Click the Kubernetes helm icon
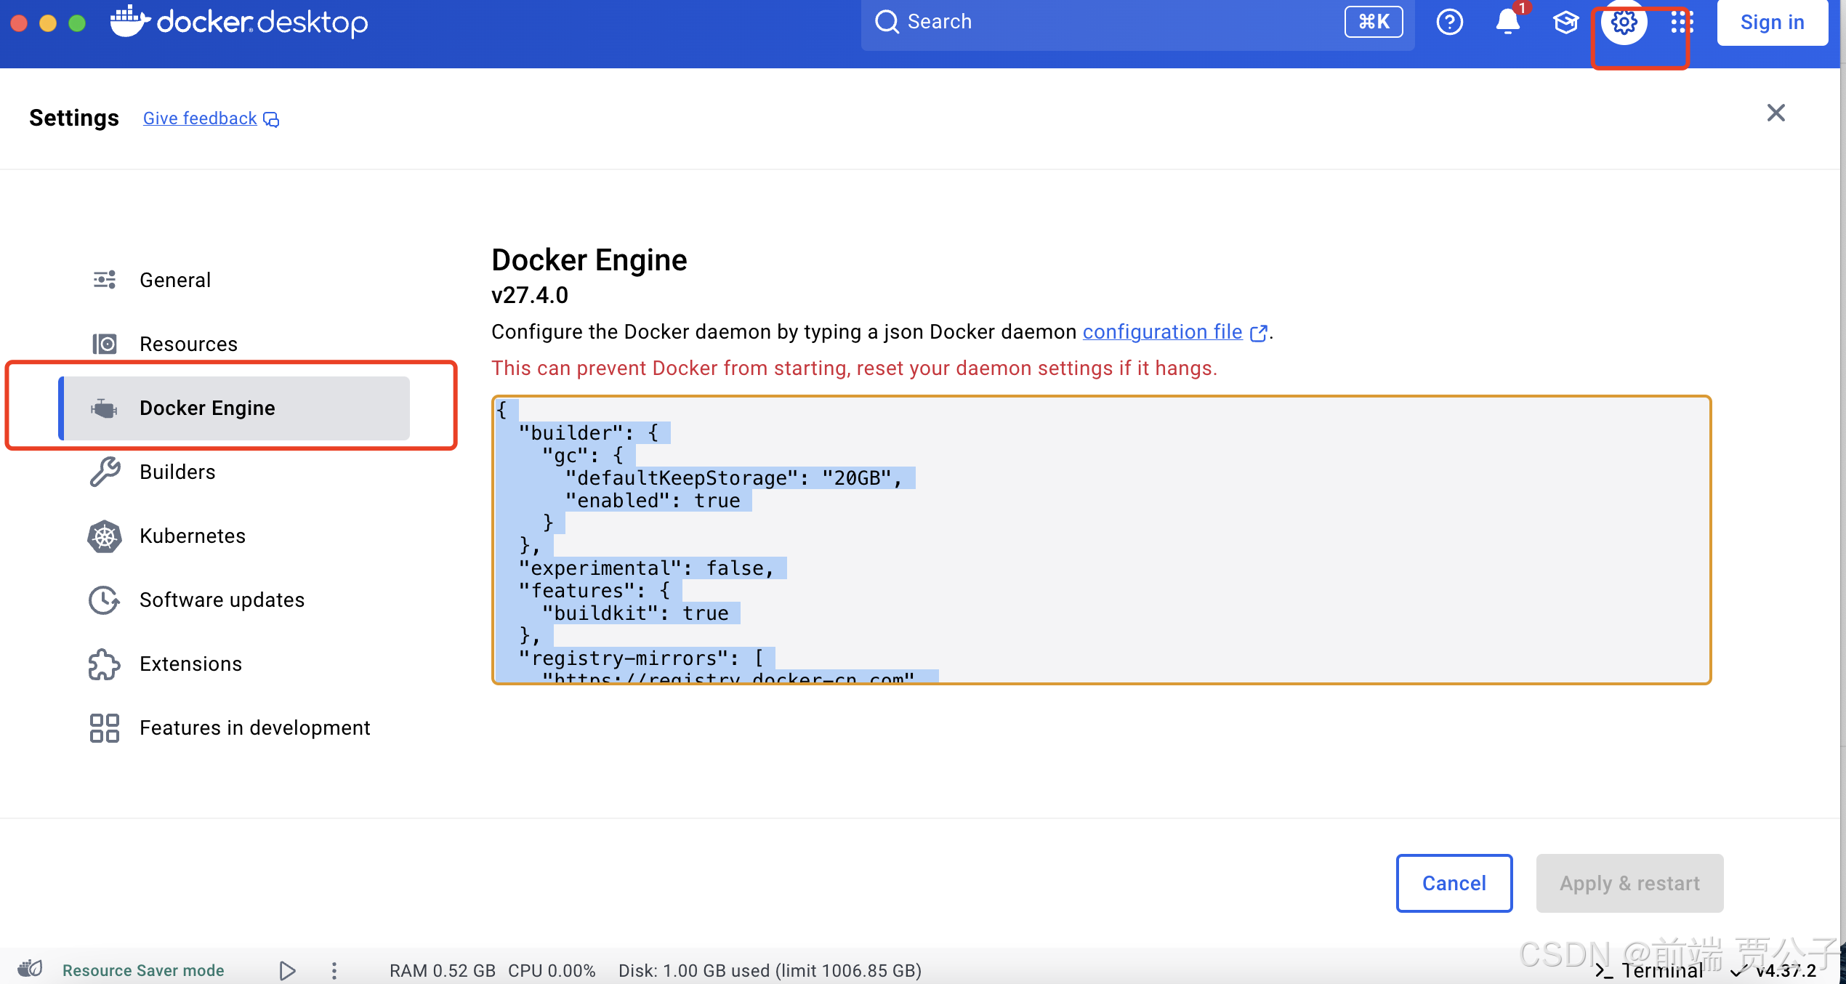Image resolution: width=1846 pixels, height=984 pixels. click(x=105, y=536)
